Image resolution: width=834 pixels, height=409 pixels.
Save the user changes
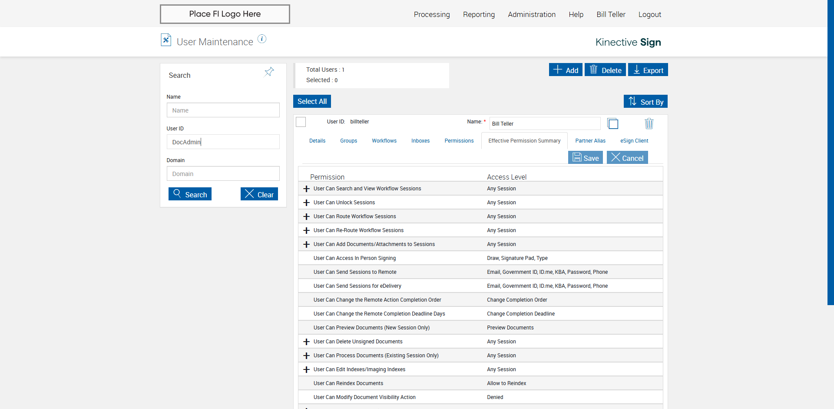click(585, 158)
